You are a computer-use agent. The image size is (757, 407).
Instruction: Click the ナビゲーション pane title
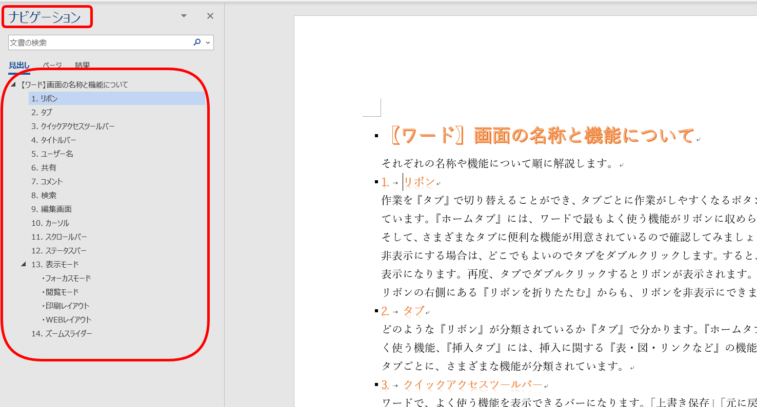(45, 17)
